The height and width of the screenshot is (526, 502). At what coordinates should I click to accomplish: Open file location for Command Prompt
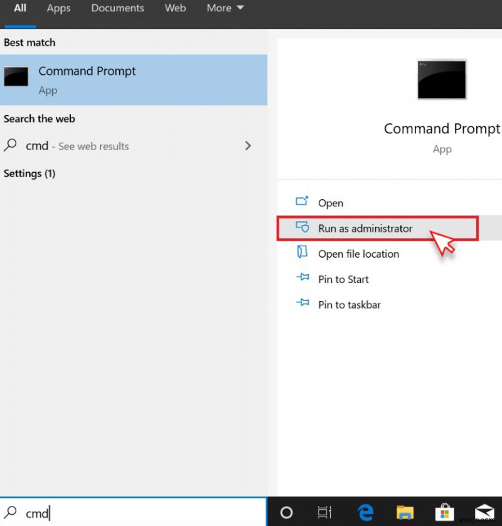[x=358, y=254]
